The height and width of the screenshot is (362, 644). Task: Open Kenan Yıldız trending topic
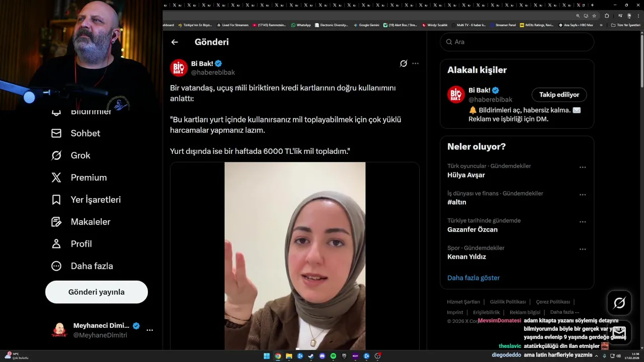[466, 256]
